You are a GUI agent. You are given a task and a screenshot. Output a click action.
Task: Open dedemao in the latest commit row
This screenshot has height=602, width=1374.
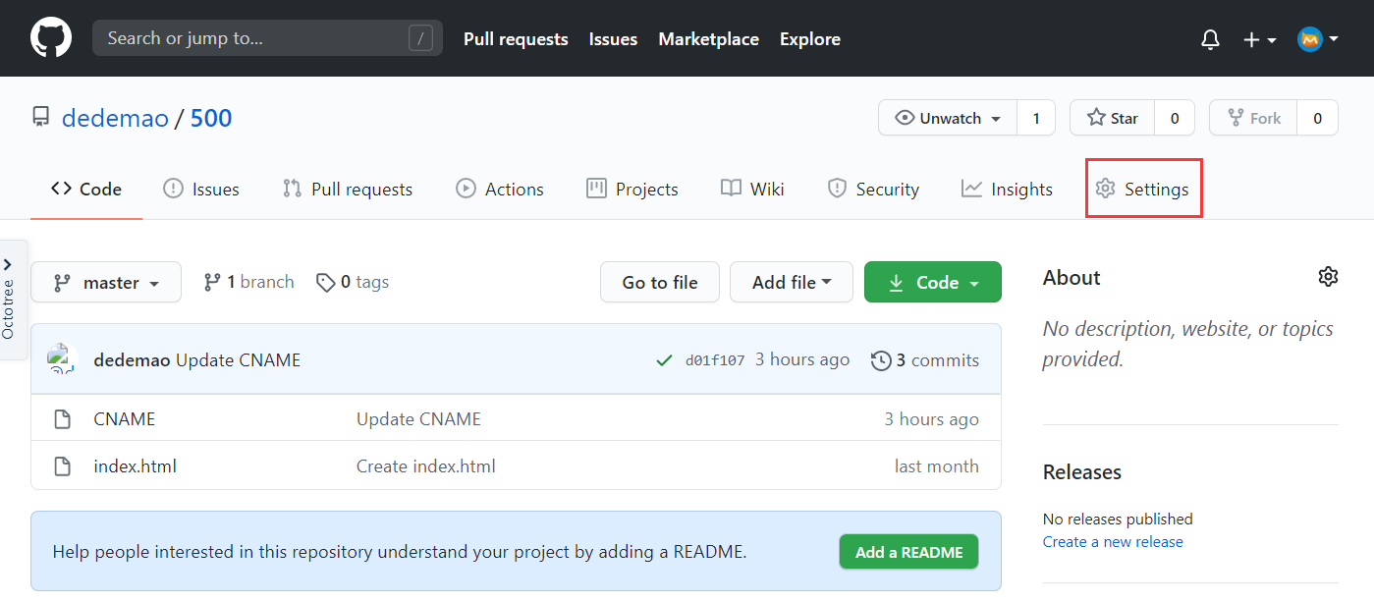coord(133,360)
